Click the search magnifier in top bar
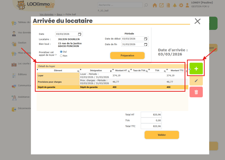225x160 pixels. pyautogui.click(x=146, y=5)
